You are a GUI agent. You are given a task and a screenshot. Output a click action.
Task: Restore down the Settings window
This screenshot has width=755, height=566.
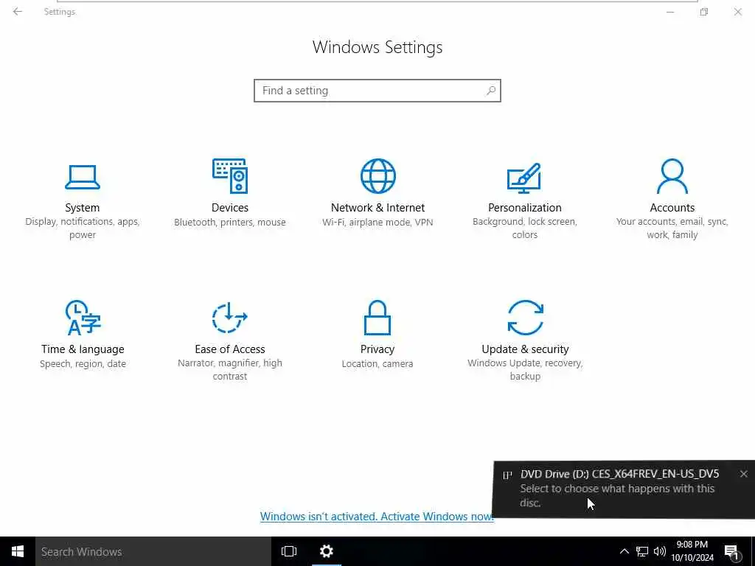click(x=704, y=12)
